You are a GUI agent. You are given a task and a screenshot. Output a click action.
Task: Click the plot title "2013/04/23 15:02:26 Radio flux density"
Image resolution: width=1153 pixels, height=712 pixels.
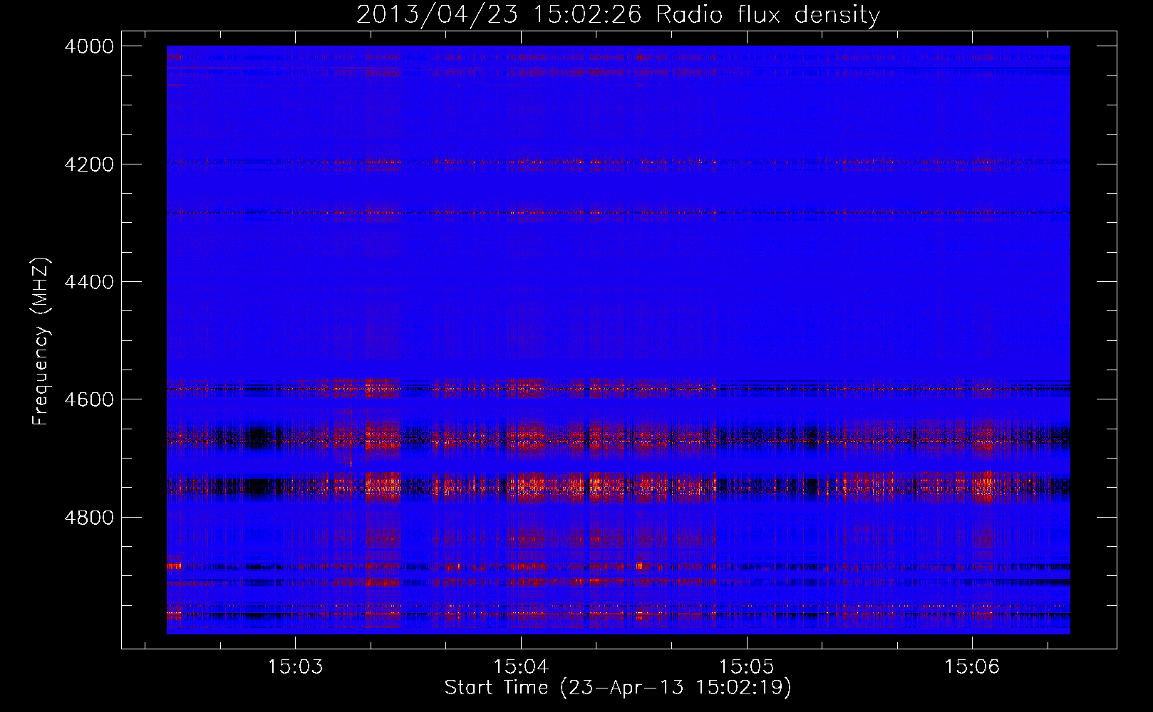618,14
